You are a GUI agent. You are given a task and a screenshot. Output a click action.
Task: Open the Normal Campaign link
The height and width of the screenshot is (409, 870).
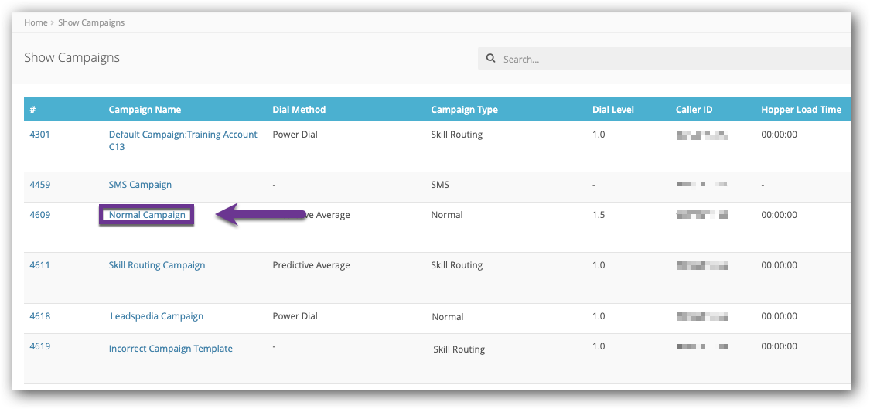[147, 215]
